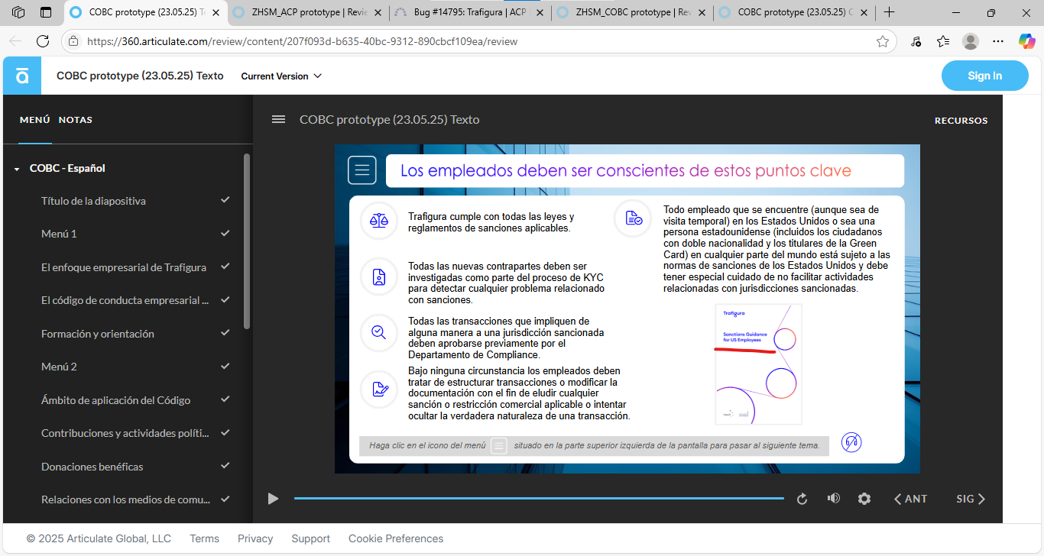
Task: Switch to the MENÚ tab
Action: (x=35, y=120)
